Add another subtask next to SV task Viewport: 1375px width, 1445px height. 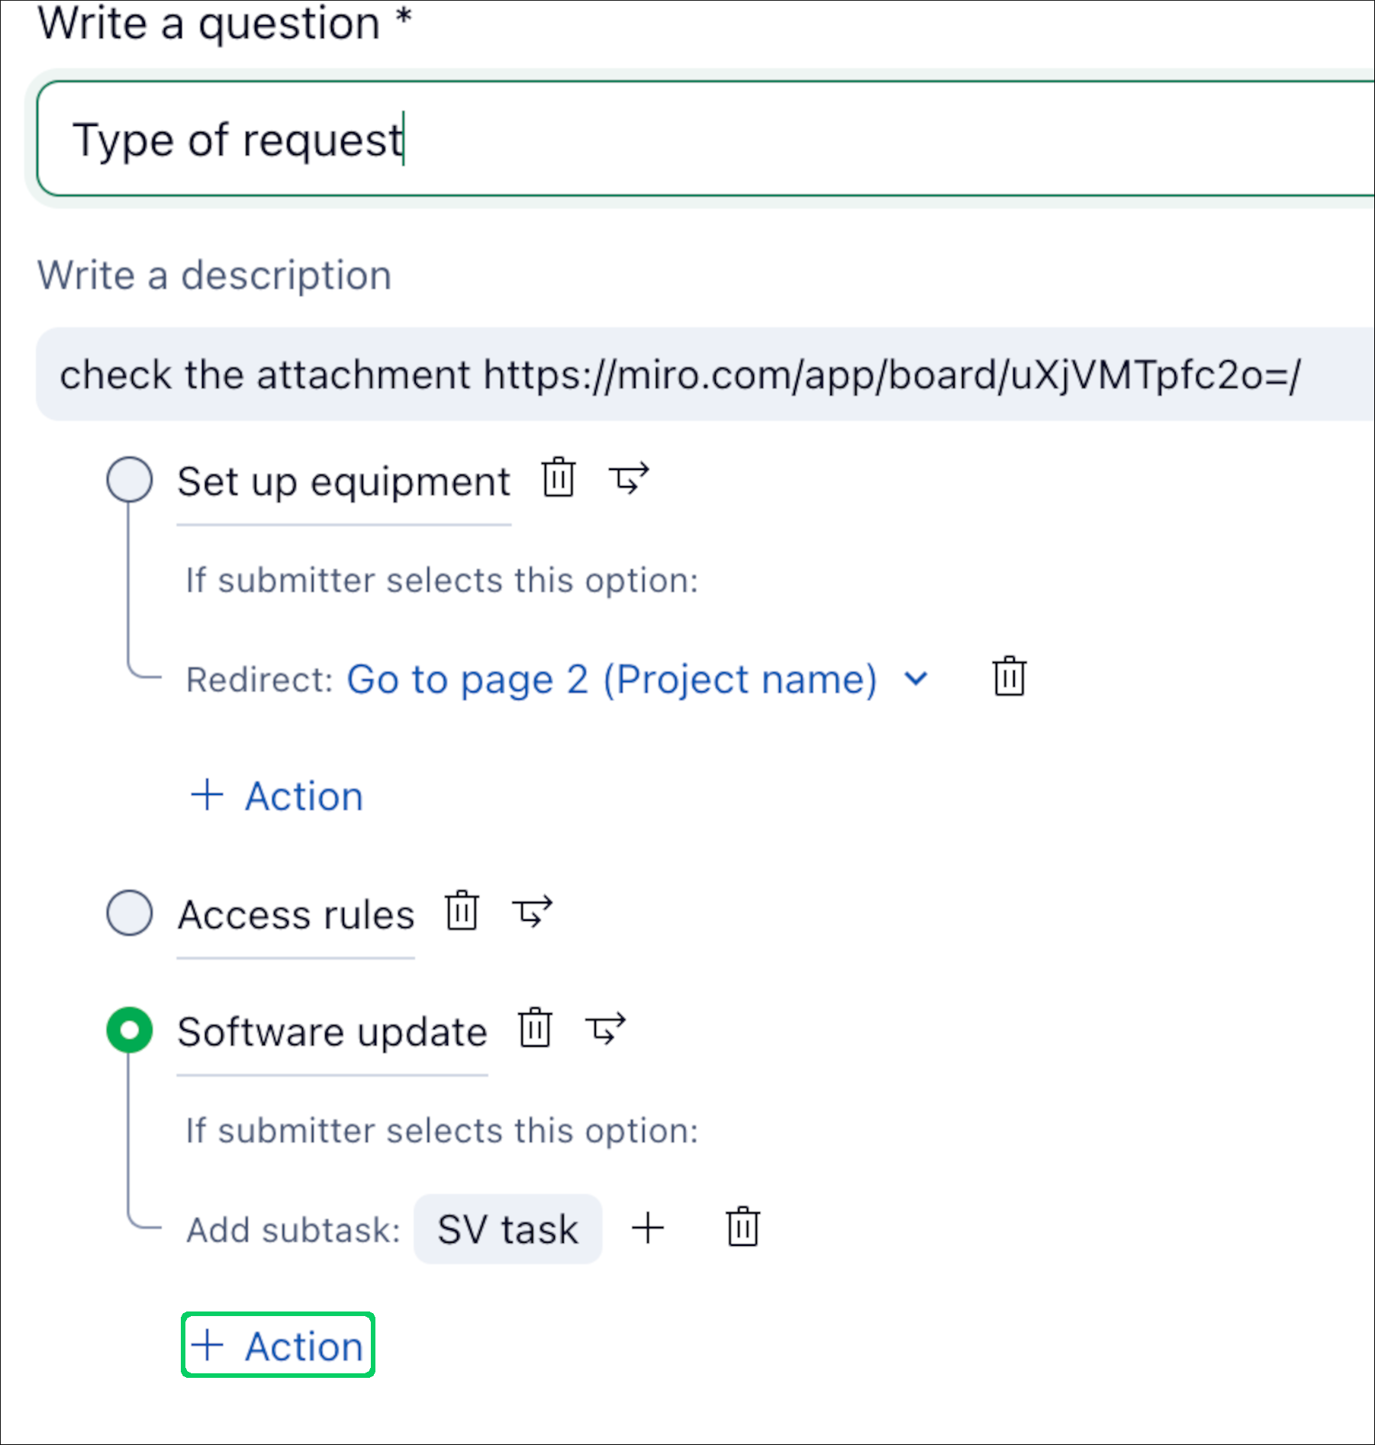click(x=648, y=1228)
